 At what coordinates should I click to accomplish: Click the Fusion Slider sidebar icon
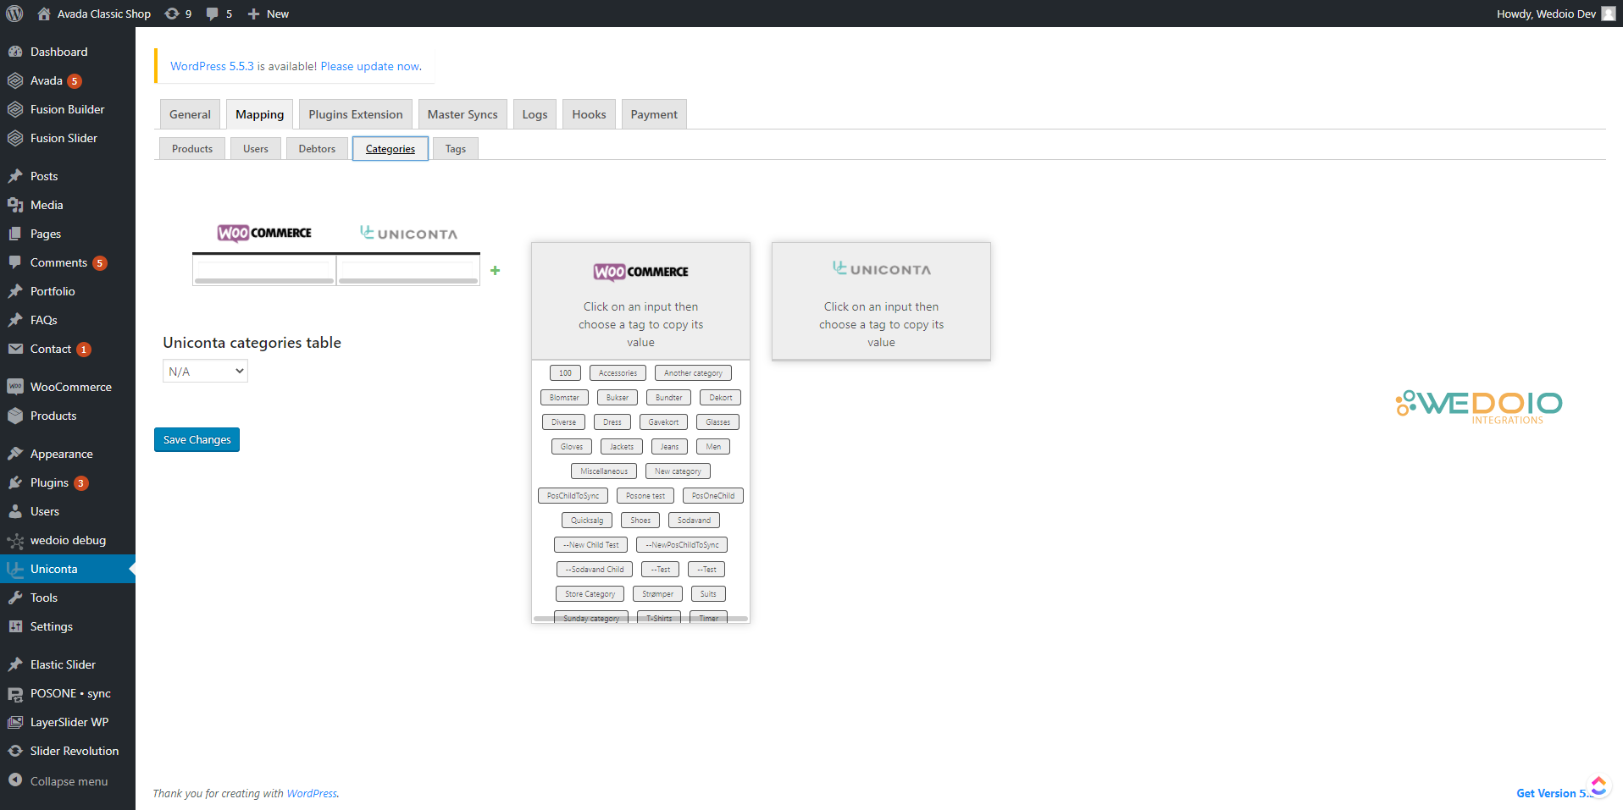15,138
